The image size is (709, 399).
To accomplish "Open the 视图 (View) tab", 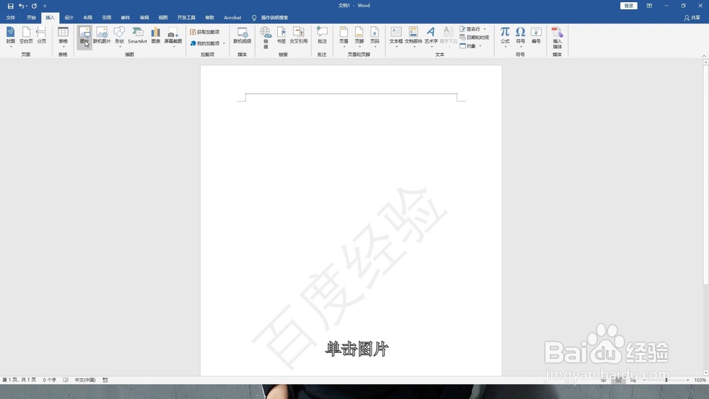I will click(163, 18).
